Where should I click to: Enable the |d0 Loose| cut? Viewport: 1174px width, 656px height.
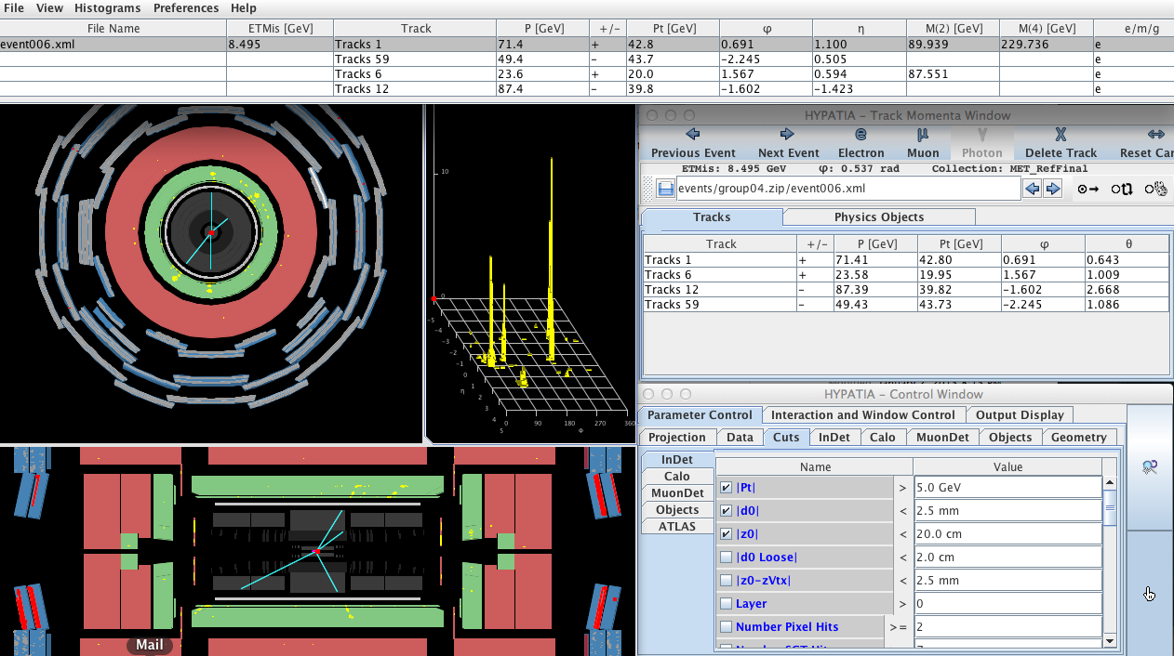(727, 558)
